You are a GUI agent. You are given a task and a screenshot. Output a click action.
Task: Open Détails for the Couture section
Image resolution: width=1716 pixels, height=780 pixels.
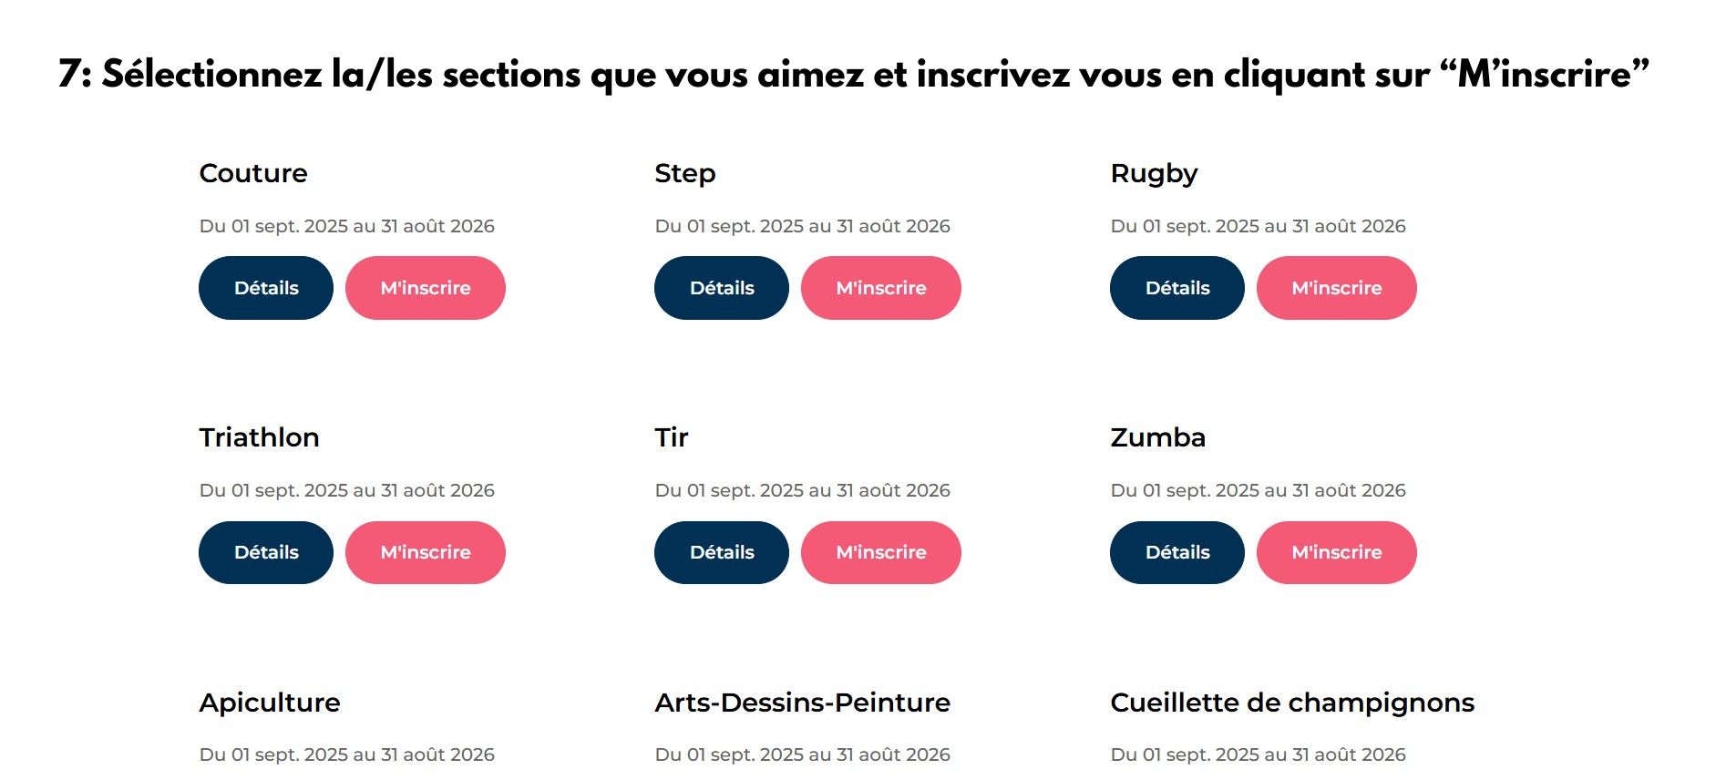(x=266, y=288)
